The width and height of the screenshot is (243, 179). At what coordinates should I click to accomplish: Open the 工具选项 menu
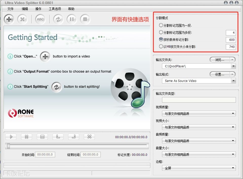tap(55, 9)
